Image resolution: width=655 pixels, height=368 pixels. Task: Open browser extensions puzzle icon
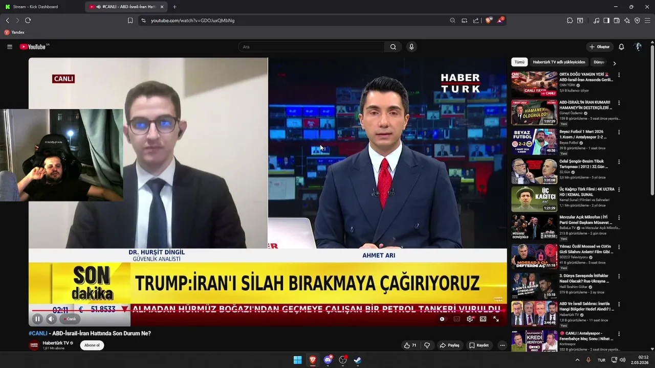pos(570,20)
